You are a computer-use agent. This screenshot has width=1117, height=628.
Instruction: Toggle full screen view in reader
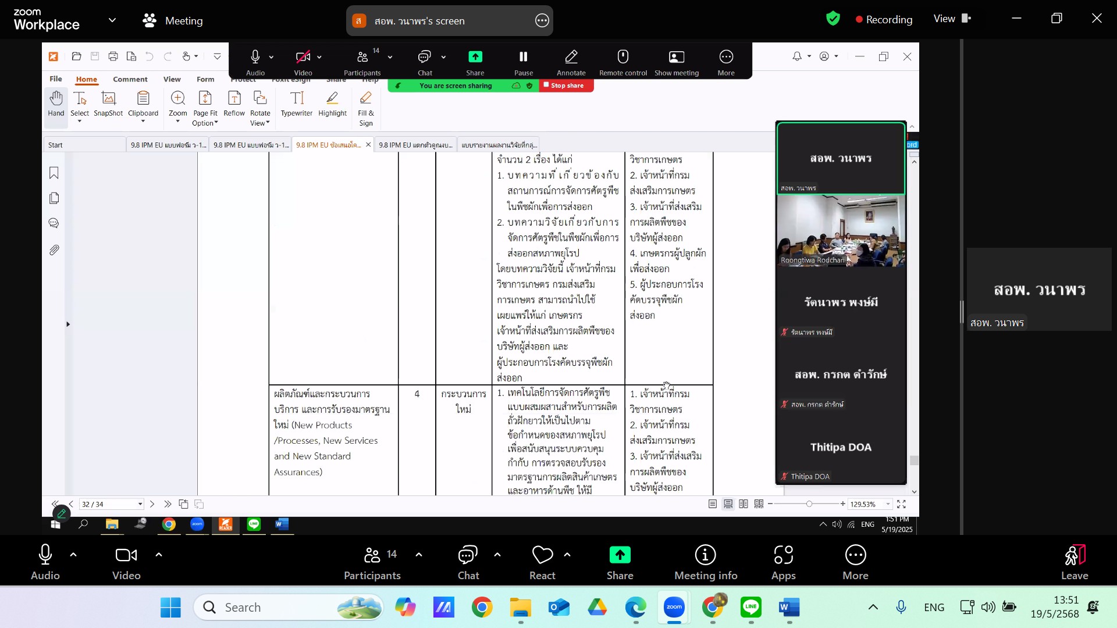[x=901, y=504]
